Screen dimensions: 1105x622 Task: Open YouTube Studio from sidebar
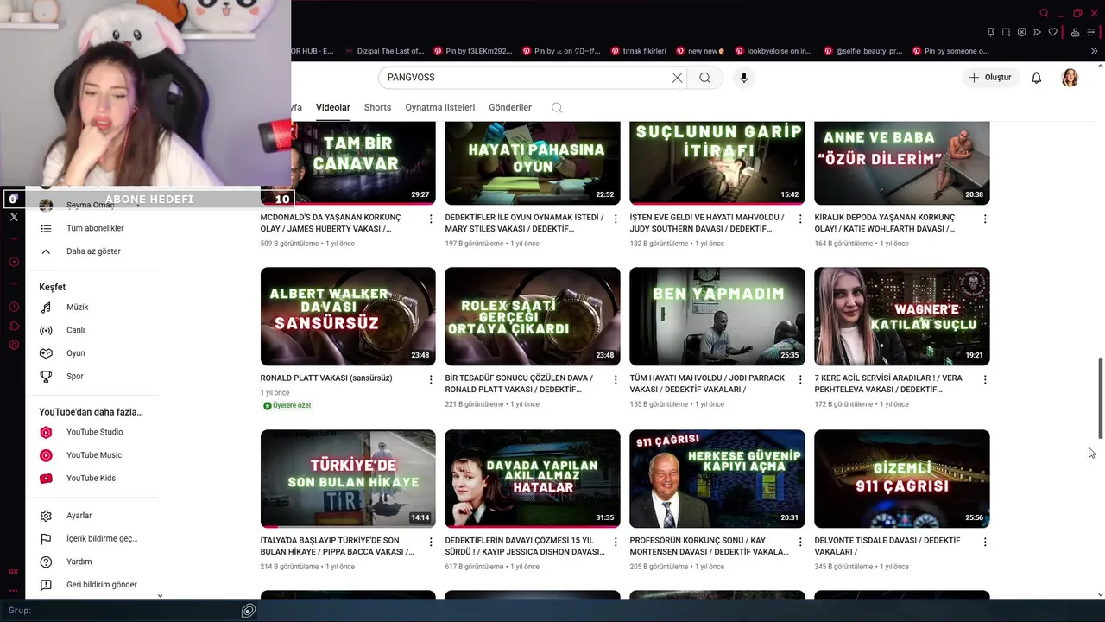94,432
